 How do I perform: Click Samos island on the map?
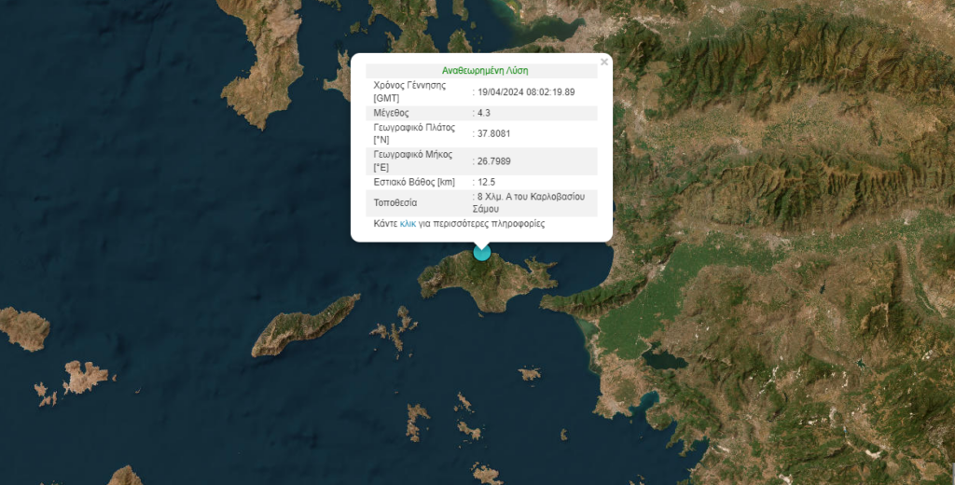(x=485, y=284)
